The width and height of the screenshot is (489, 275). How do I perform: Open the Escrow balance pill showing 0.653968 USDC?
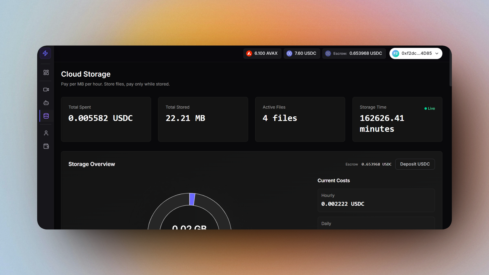pos(354,53)
